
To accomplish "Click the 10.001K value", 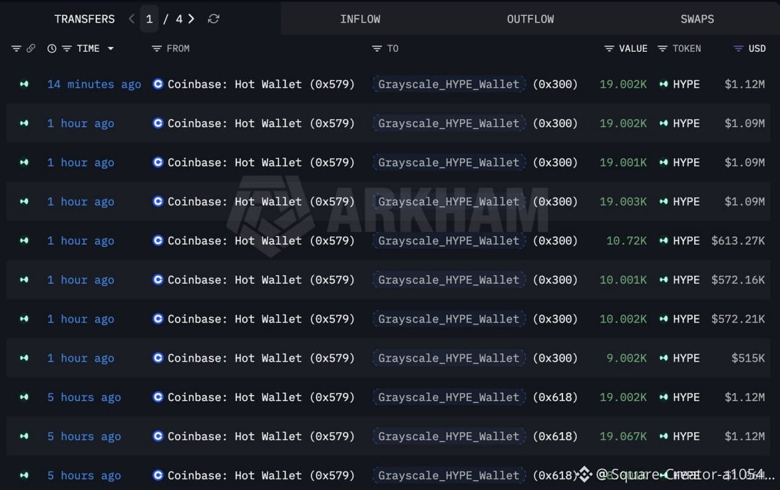I will pyautogui.click(x=623, y=279).
